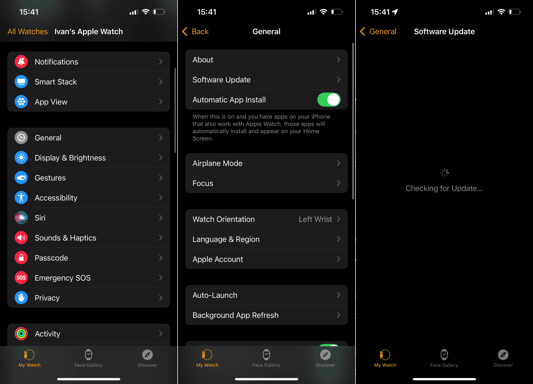Tap the Siri icon
The image size is (533, 384).
(22, 217)
